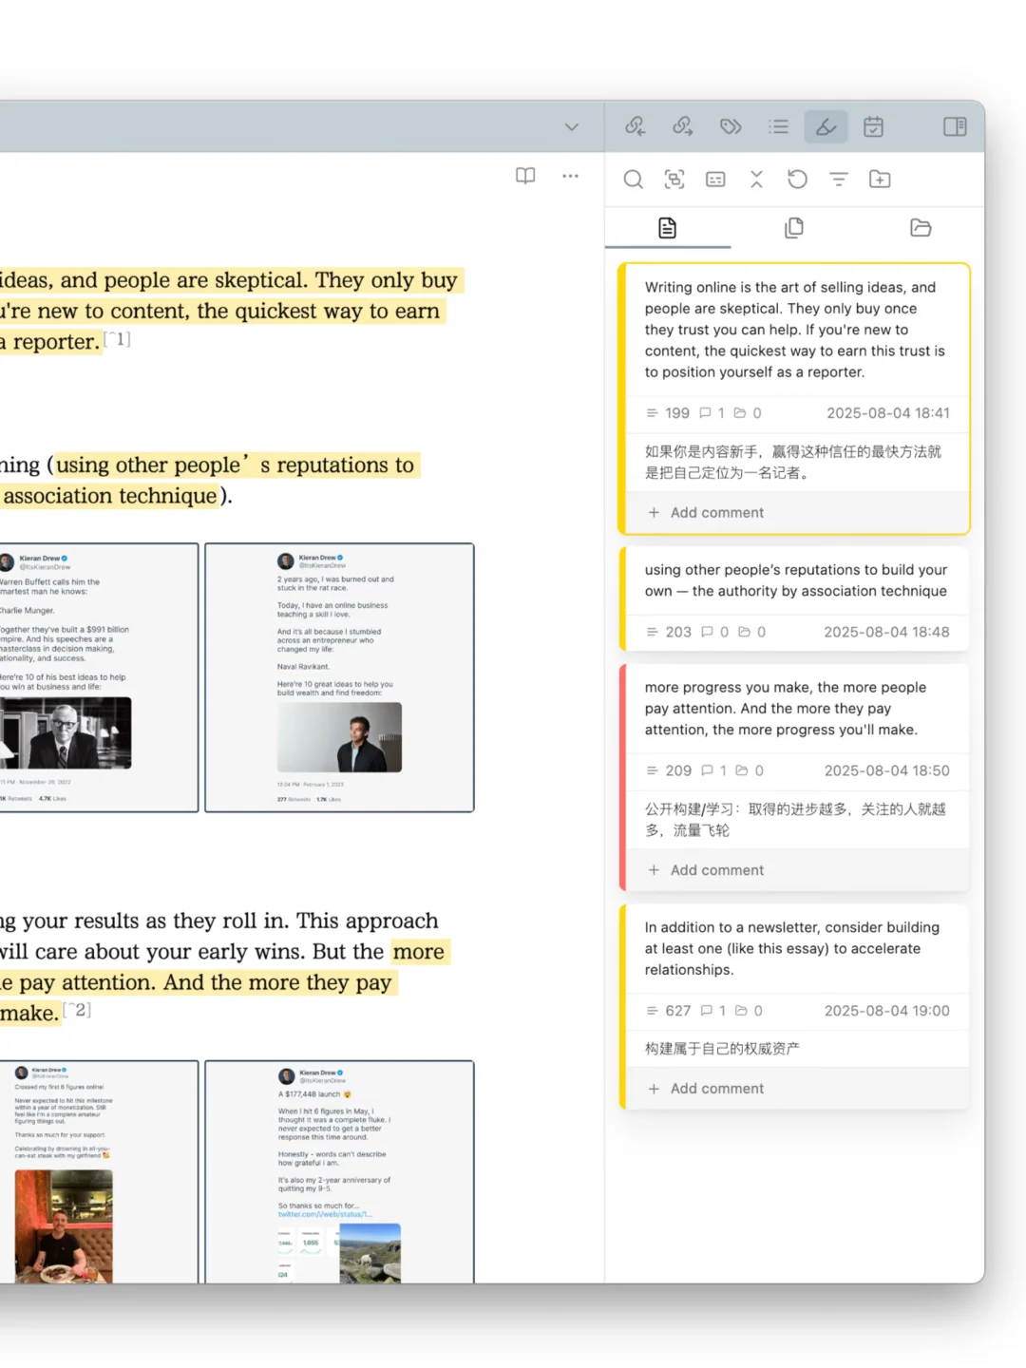Toggle the sidebar layout panel icon
Viewport: 1026px width, 1368px height.
[954, 125]
